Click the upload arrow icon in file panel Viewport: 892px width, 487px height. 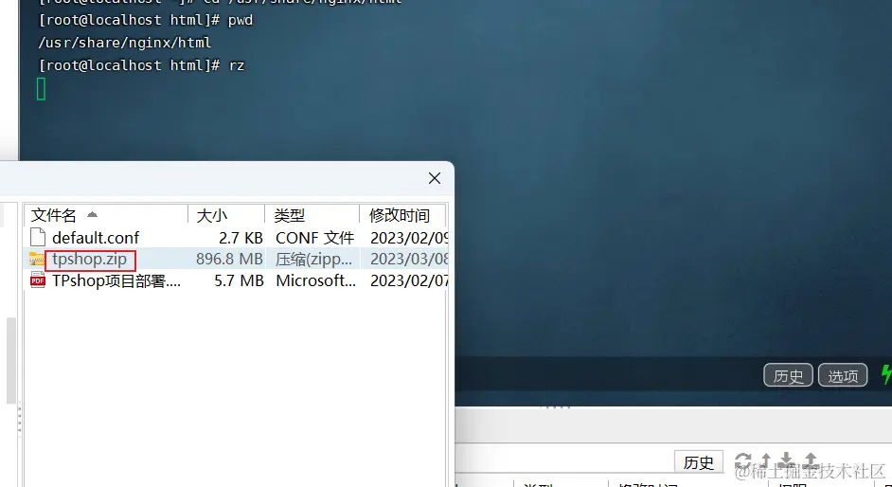(x=811, y=461)
